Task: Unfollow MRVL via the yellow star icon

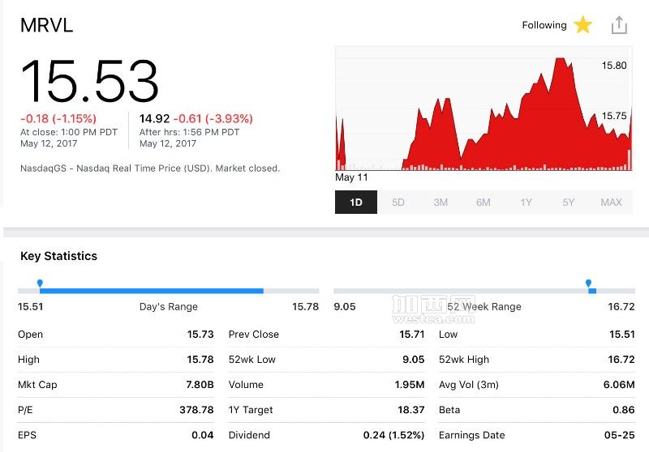Action: [x=582, y=25]
